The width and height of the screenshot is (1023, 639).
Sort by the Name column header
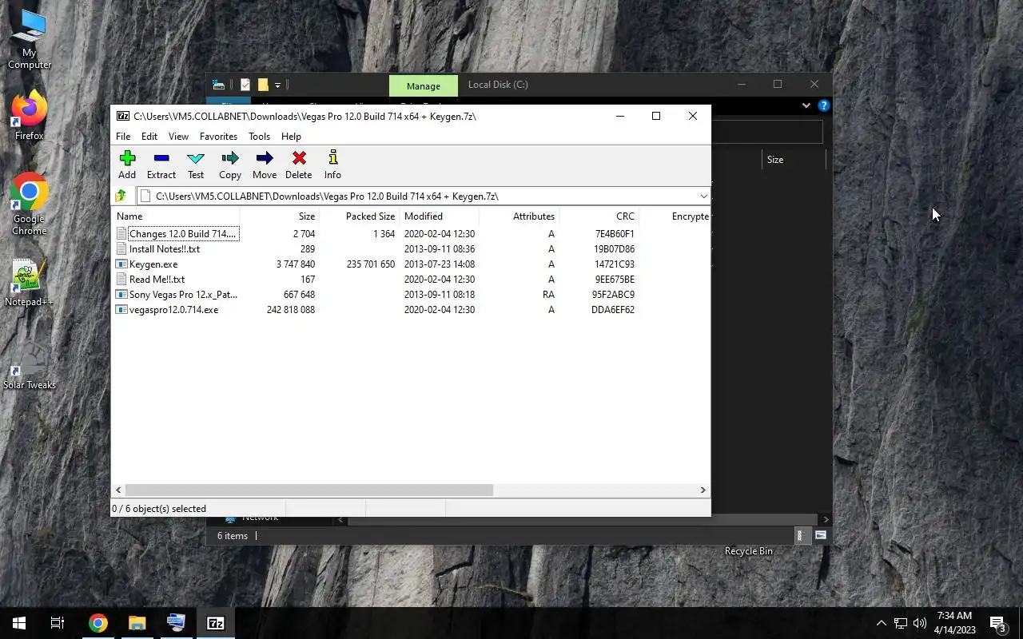(x=175, y=216)
